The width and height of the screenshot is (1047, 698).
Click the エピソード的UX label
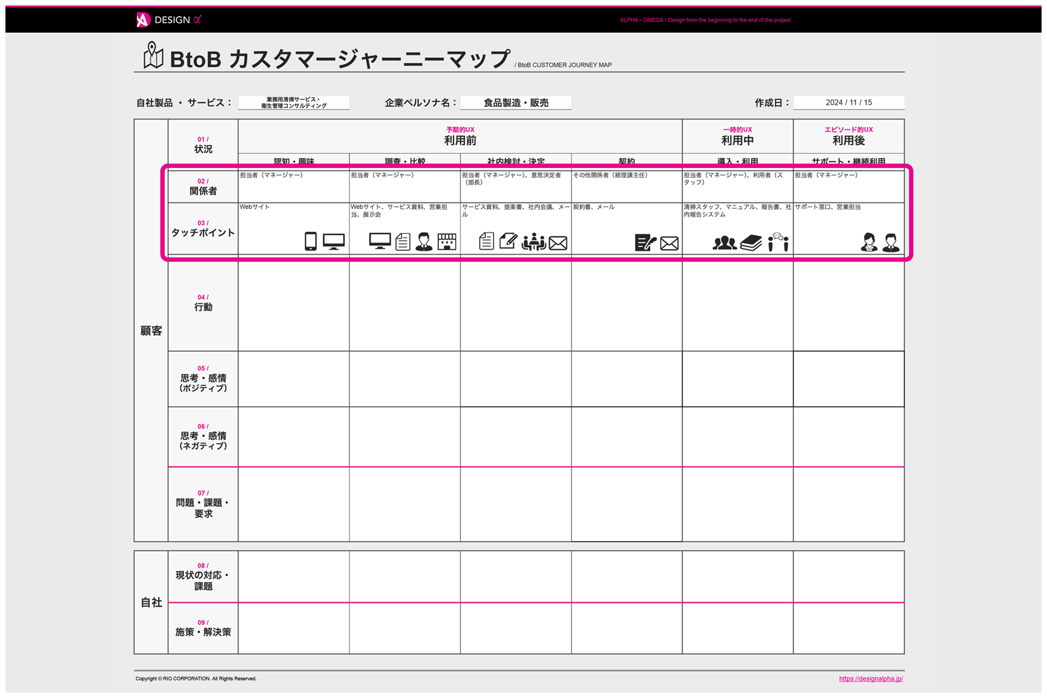849,130
